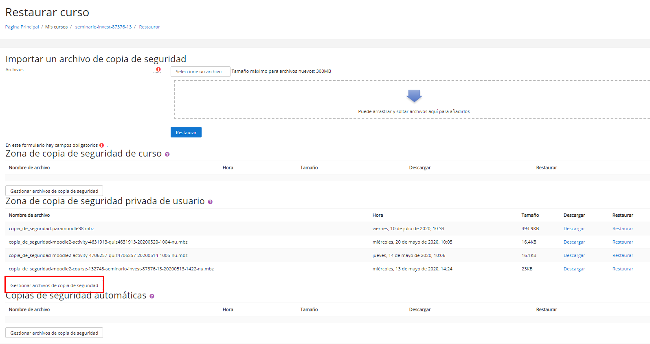Screen dimensions: 650x344
Task: Restore the seminario-invest course backup from May 13
Action: [x=622, y=269]
